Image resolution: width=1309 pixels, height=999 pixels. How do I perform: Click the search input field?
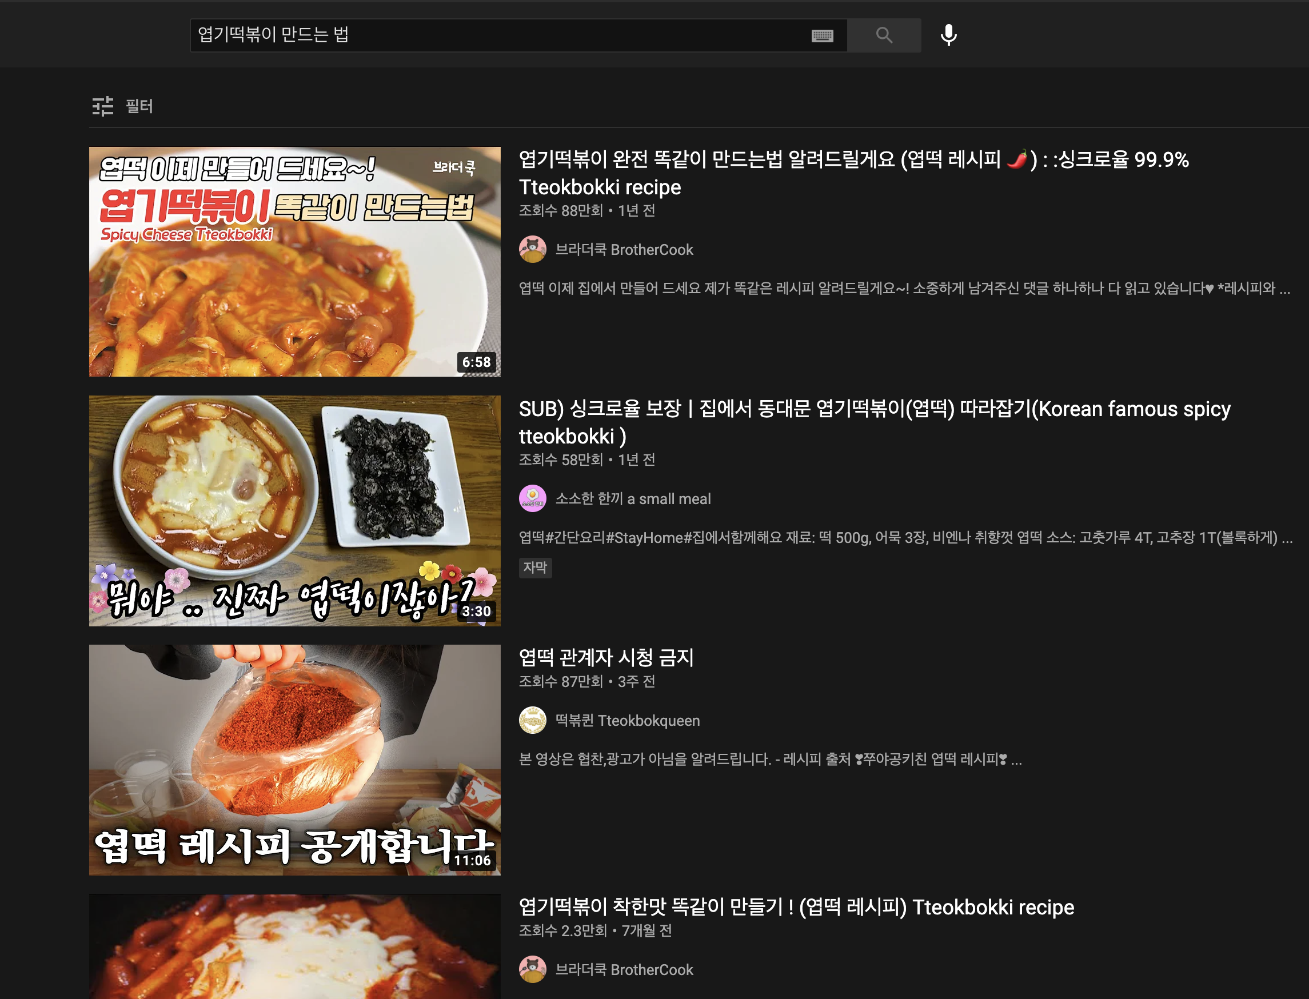coord(500,35)
